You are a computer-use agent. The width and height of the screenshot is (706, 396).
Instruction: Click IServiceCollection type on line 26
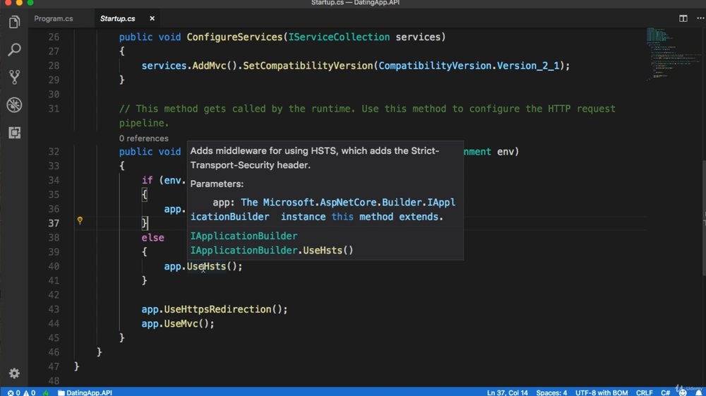pyautogui.click(x=339, y=37)
